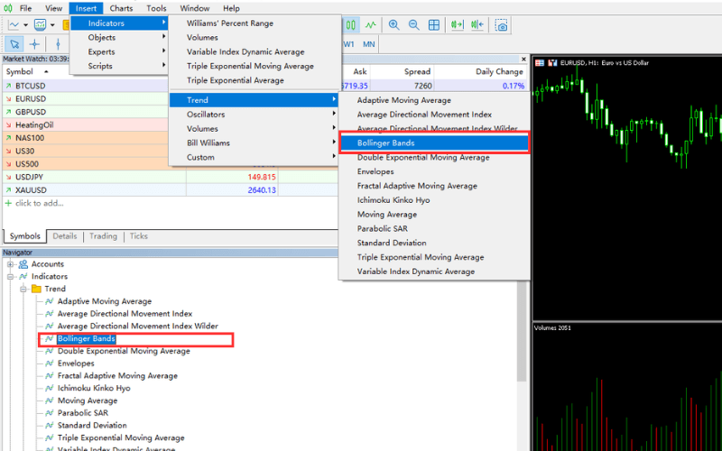The height and width of the screenshot is (451, 722).
Task: Click the tile windows grid icon
Action: click(x=434, y=25)
